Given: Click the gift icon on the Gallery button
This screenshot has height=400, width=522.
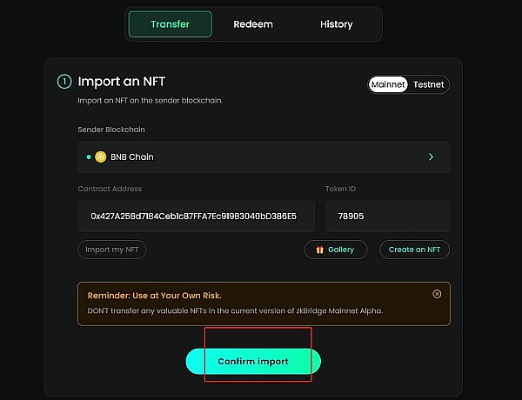Looking at the screenshot, I should pos(319,250).
